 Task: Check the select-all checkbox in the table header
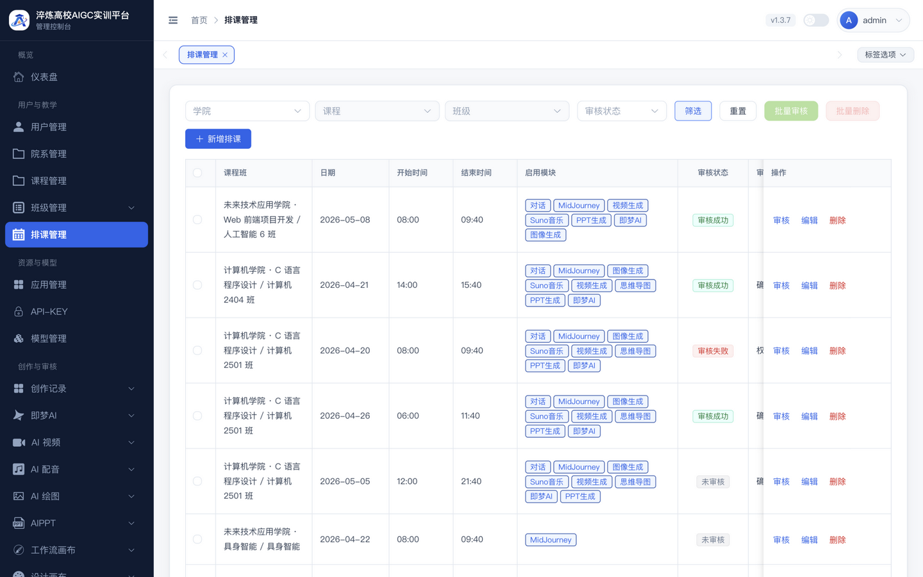pyautogui.click(x=197, y=173)
